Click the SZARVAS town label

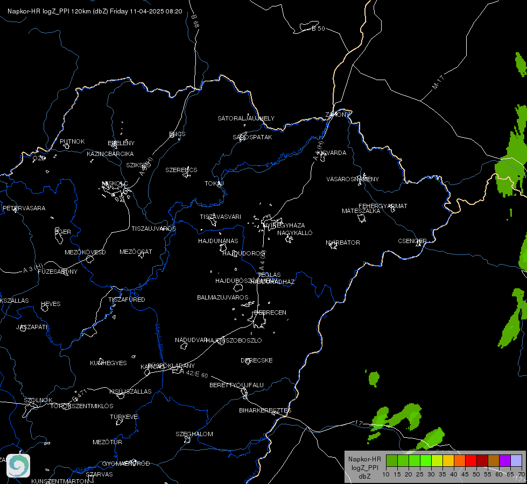tap(99, 474)
